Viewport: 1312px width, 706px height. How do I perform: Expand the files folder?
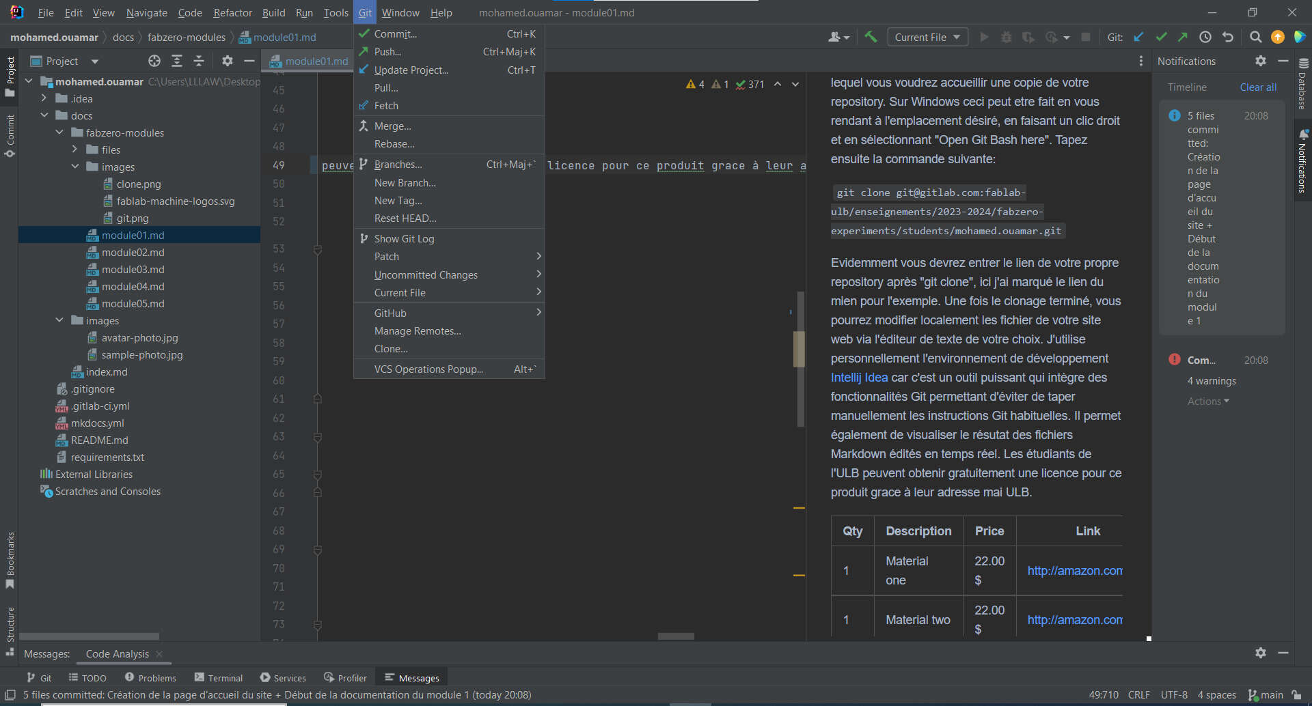(x=74, y=150)
